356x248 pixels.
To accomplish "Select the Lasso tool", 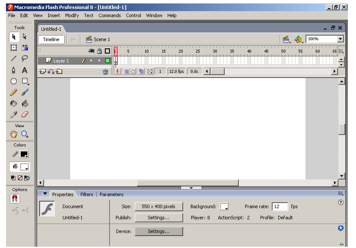I will [x=24, y=59].
